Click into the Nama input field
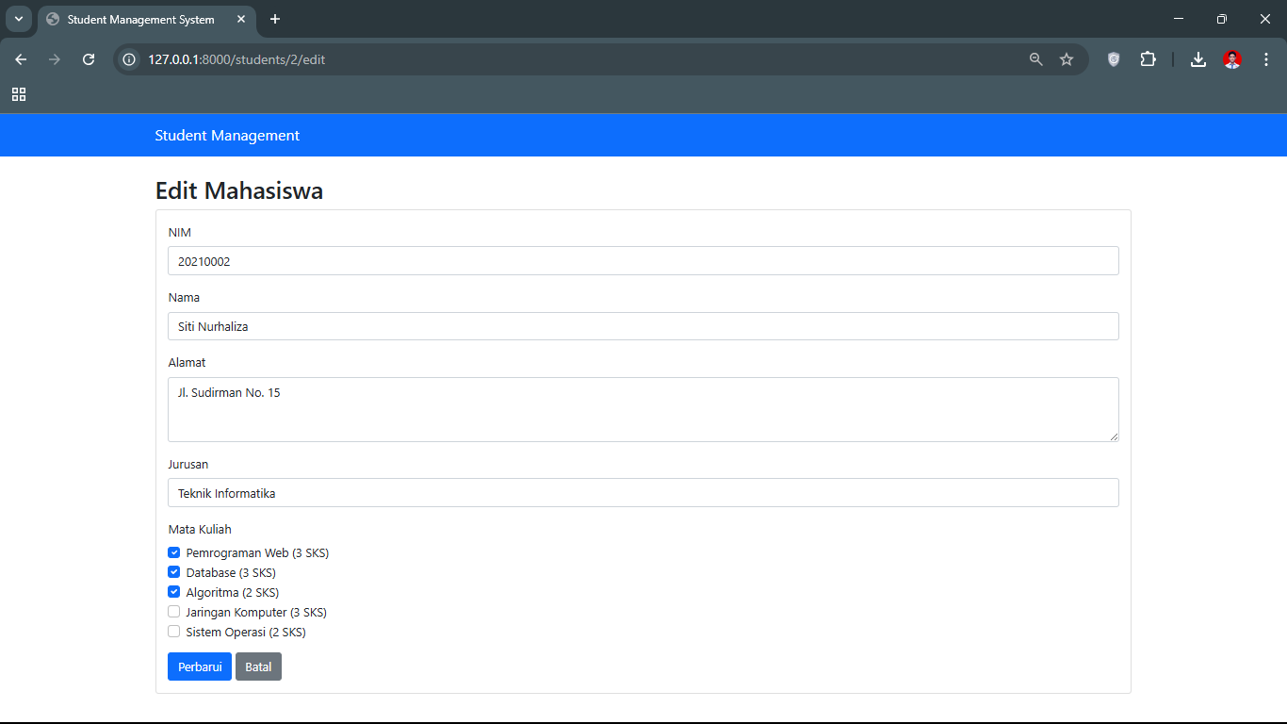1287x724 pixels. coord(643,326)
